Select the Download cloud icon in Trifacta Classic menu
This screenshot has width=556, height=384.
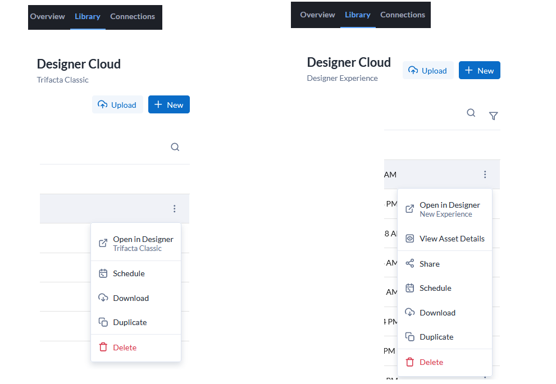click(x=104, y=298)
